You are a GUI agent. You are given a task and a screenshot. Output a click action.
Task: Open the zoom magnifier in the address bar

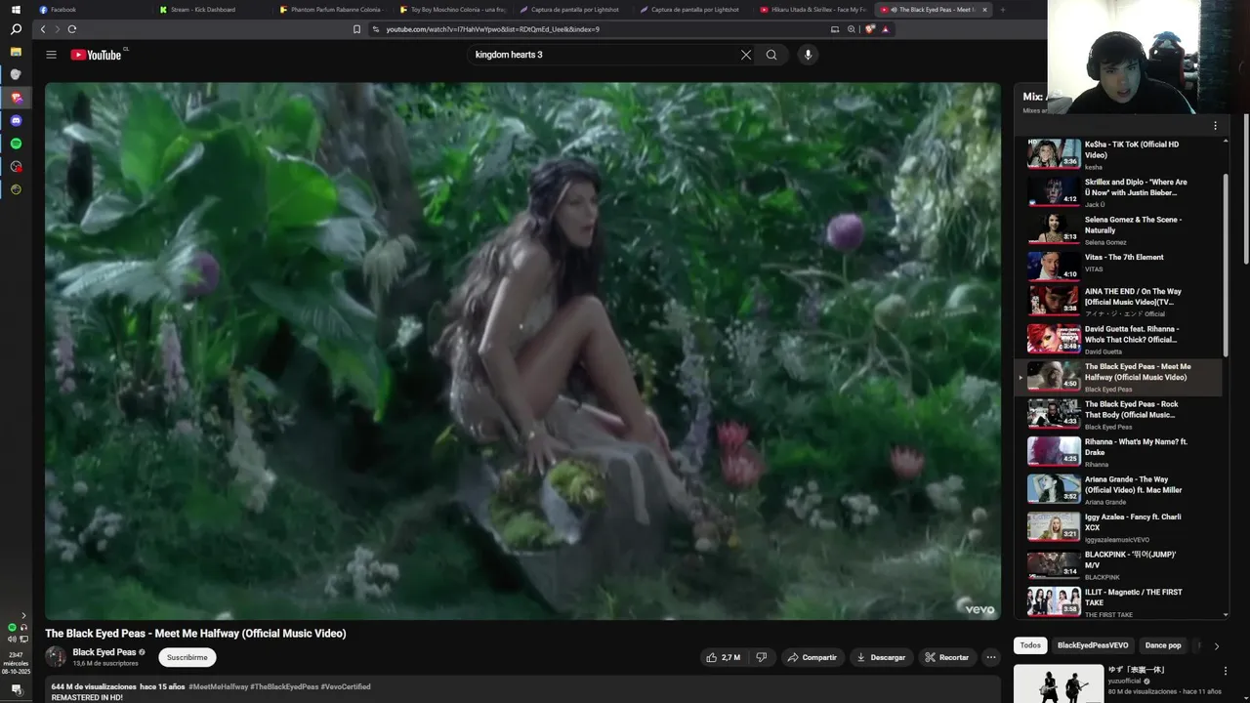pos(852,29)
